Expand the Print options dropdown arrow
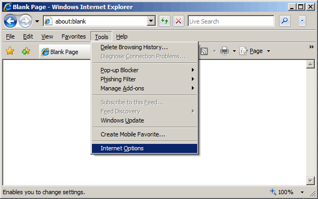This screenshot has width=318, height=199. (x=234, y=51)
